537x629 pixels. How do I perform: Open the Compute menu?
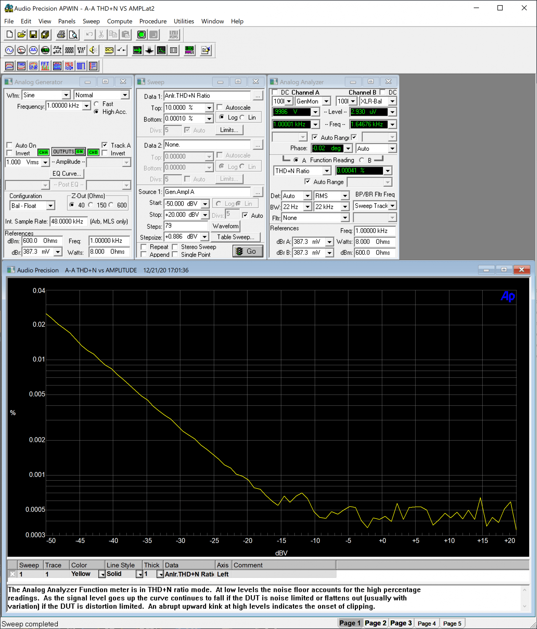click(120, 21)
